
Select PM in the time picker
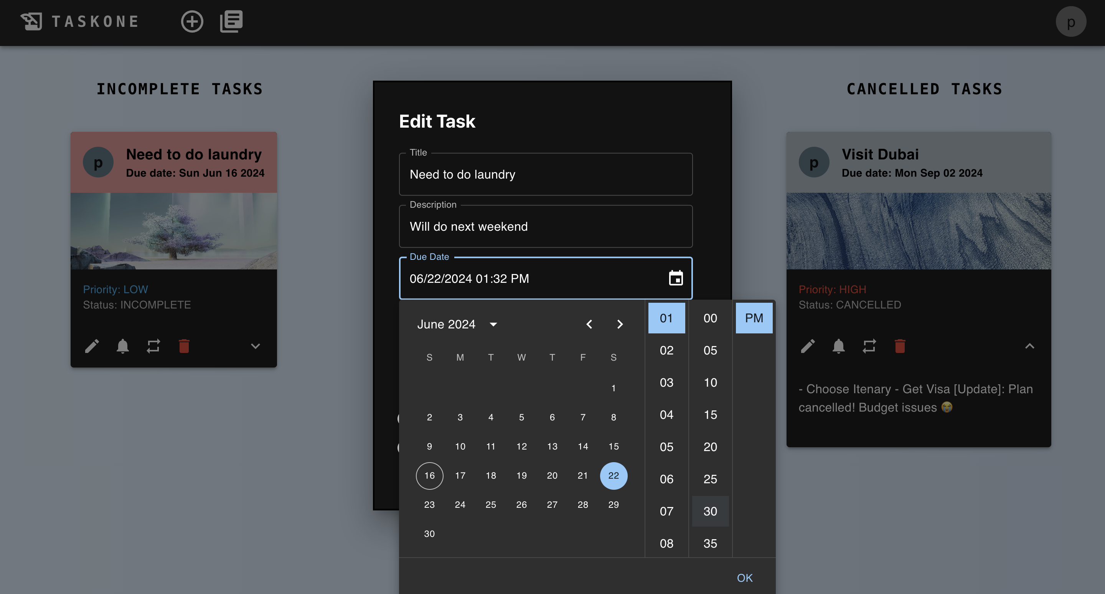click(x=754, y=318)
